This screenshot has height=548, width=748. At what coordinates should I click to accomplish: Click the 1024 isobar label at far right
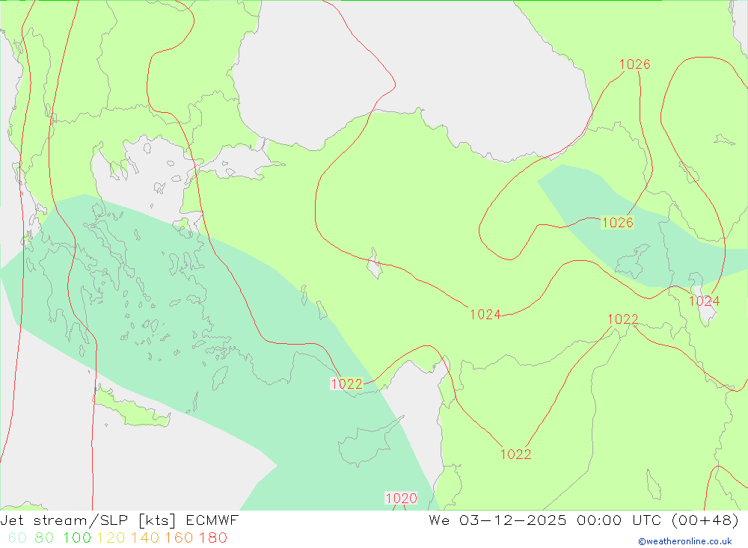pos(704,301)
